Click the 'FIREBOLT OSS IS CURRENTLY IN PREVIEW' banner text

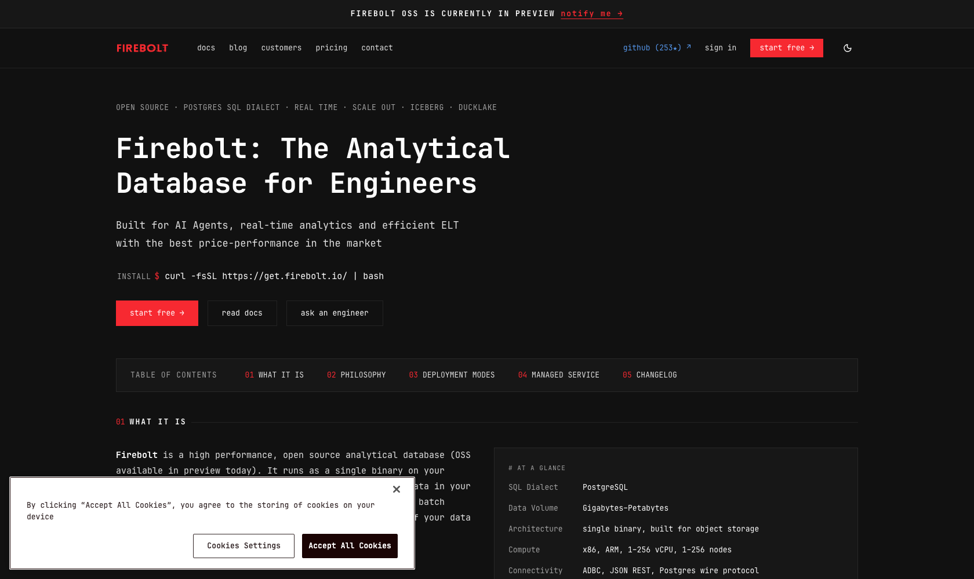(453, 14)
